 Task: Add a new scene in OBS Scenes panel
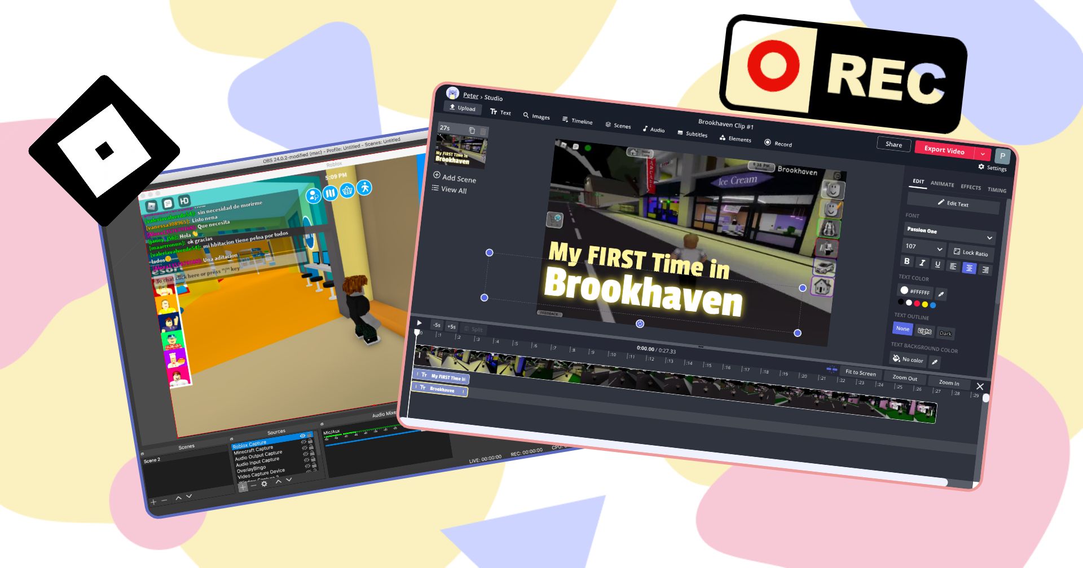[x=153, y=502]
